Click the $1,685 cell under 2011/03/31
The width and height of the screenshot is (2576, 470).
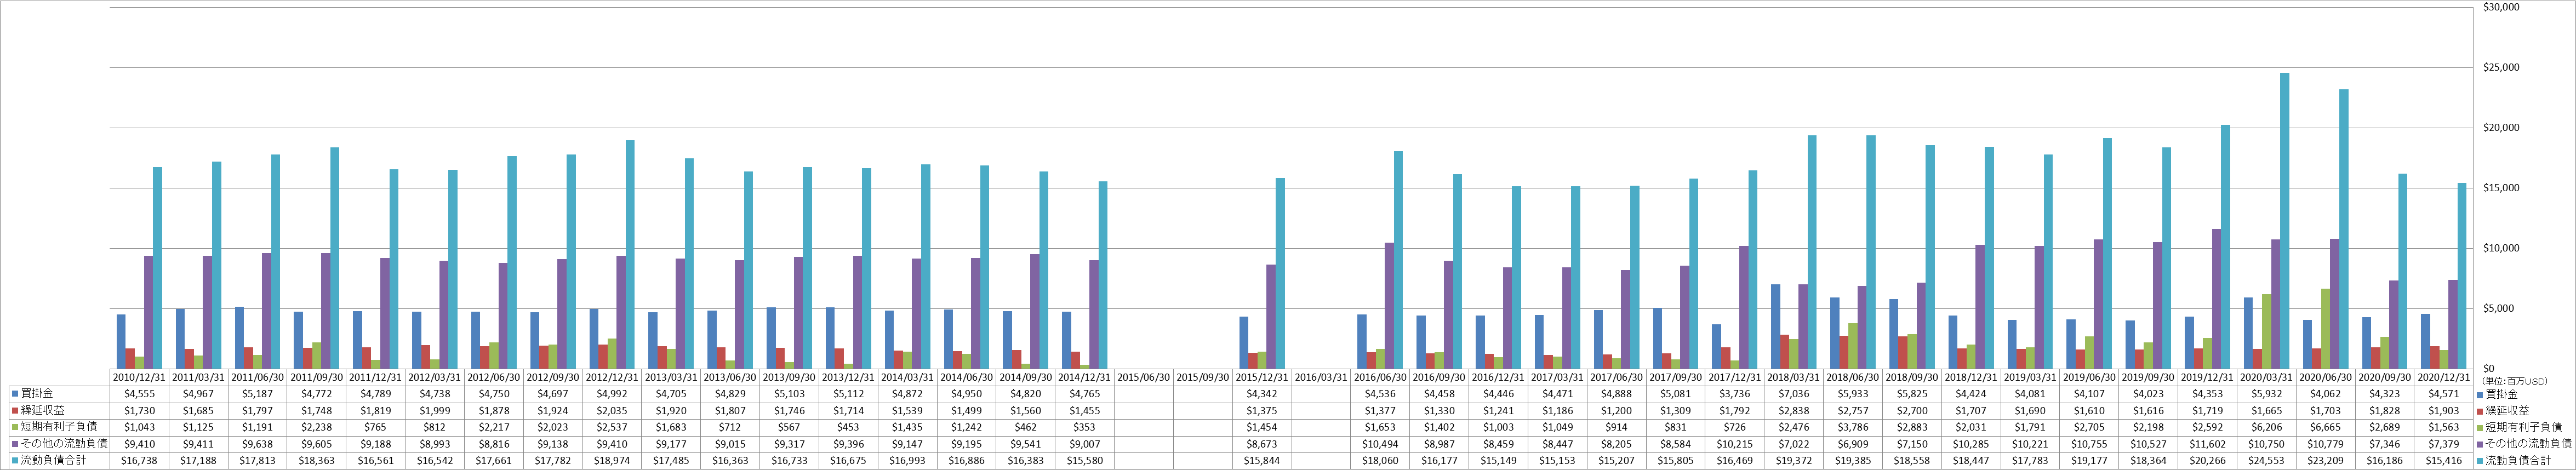click(x=198, y=411)
